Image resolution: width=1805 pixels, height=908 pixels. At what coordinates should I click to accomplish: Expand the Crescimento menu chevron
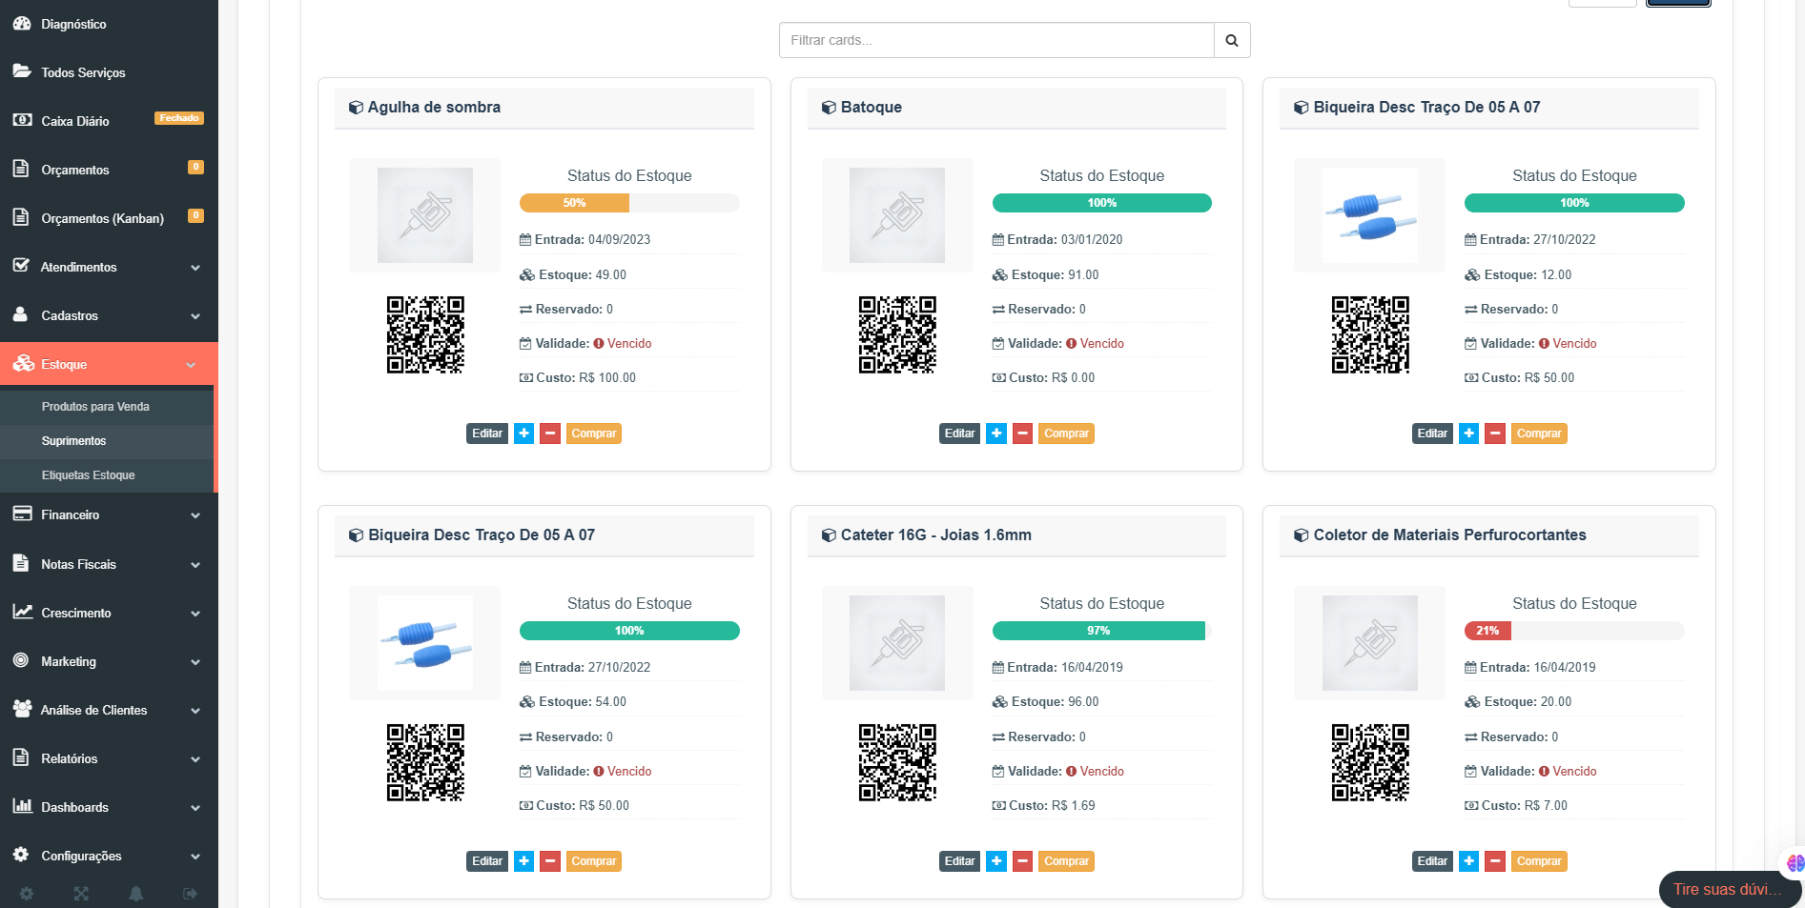click(195, 614)
